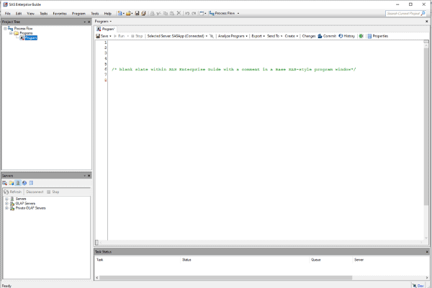Screen dimensions: 432x288
Task: Open the Tasks menu
Action: (43, 14)
